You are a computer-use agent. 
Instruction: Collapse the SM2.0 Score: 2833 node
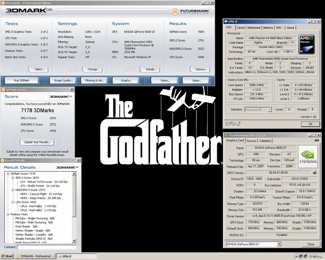tap(13, 178)
